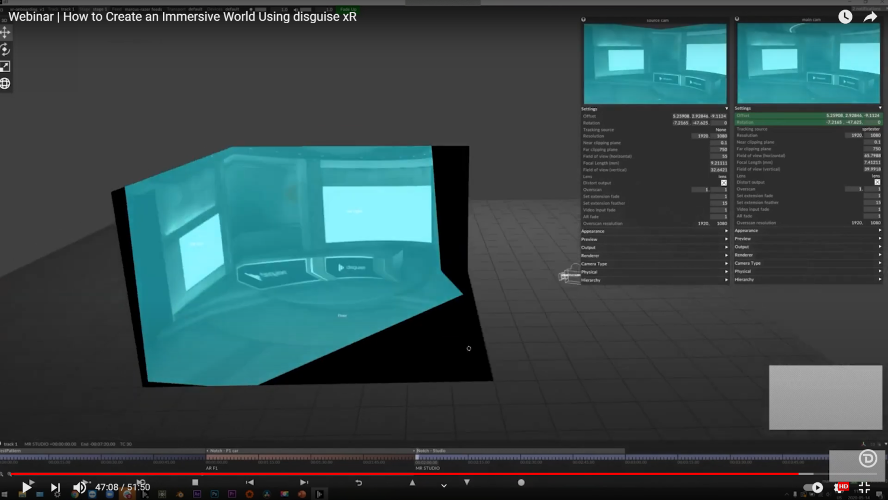Skip to the next video
The image size is (888, 500).
55,488
